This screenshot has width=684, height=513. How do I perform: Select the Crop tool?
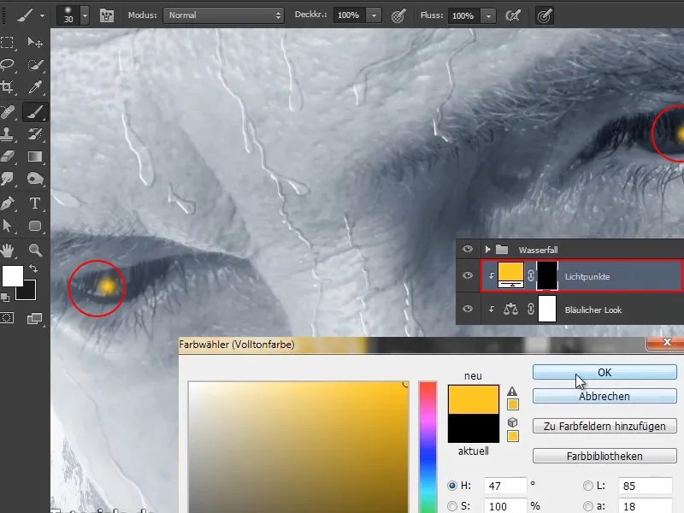(x=8, y=87)
